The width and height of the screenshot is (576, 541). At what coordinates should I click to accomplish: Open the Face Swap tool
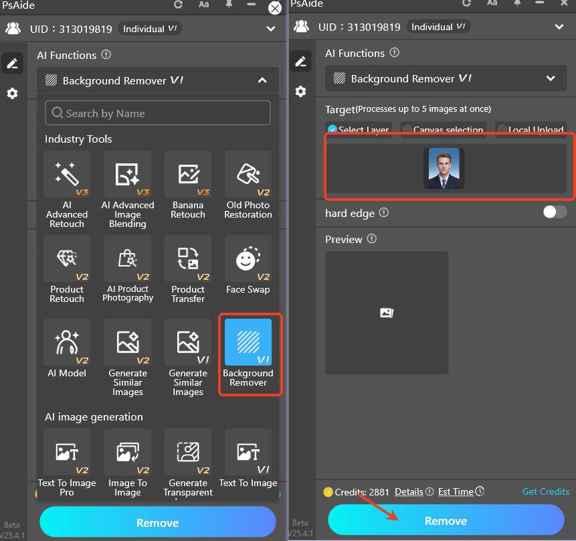248,259
